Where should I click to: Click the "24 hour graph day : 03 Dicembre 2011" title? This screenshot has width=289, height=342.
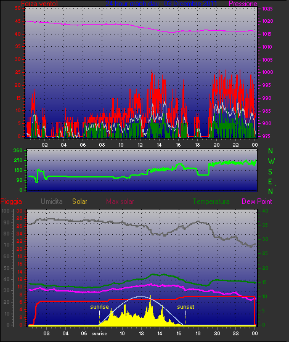point(161,4)
